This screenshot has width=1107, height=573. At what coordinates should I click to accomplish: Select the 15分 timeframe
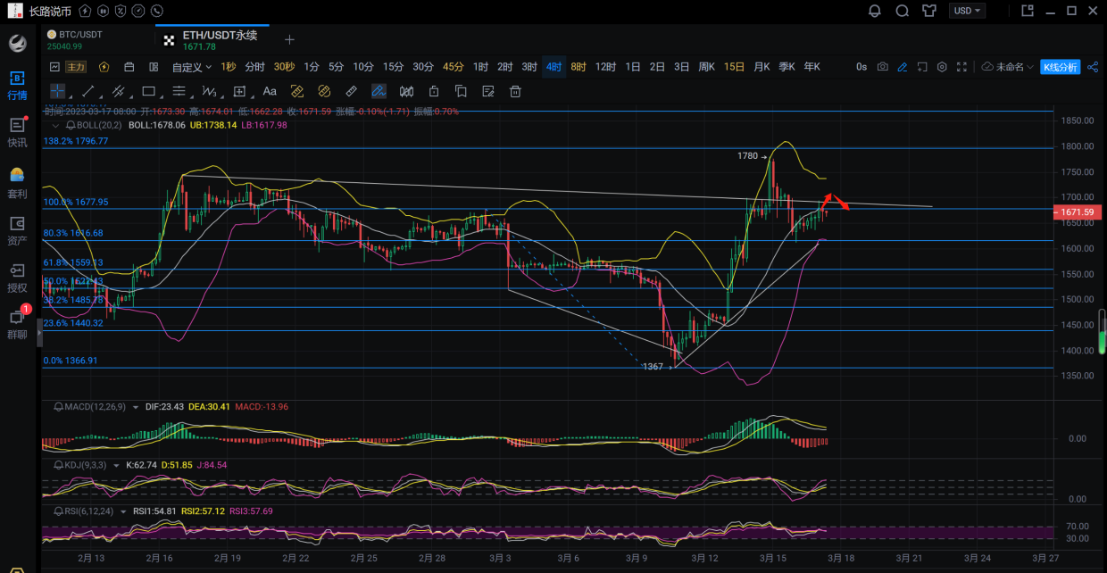(393, 67)
